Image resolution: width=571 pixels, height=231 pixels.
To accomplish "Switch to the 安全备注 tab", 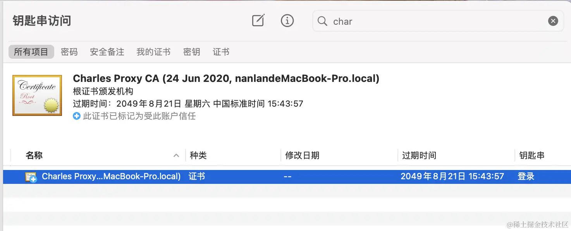I will 107,52.
